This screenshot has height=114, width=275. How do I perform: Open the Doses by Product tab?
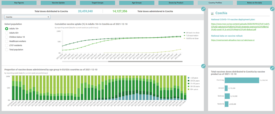[176, 3]
